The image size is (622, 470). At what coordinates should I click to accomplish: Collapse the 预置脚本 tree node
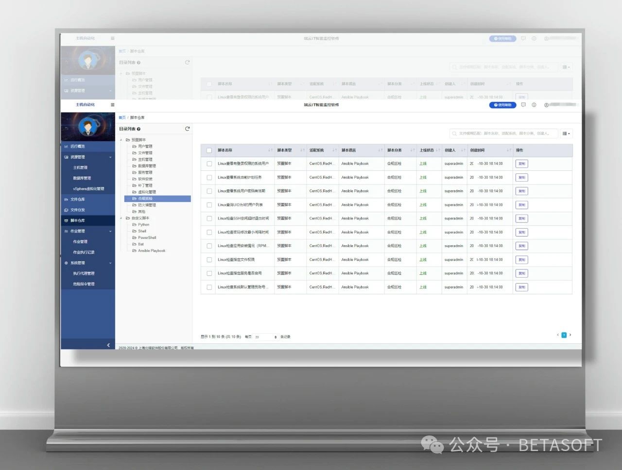click(121, 140)
